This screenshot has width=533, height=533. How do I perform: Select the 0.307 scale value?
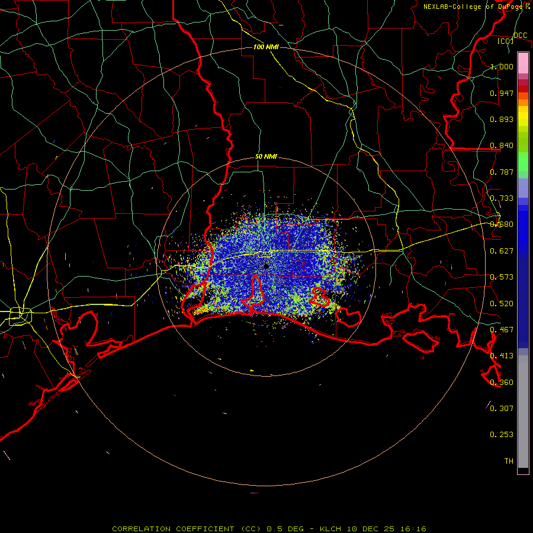click(502, 409)
